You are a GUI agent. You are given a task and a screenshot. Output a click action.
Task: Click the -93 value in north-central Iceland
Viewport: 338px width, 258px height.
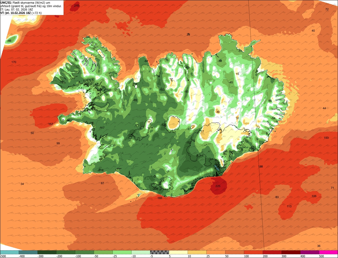click(186, 92)
